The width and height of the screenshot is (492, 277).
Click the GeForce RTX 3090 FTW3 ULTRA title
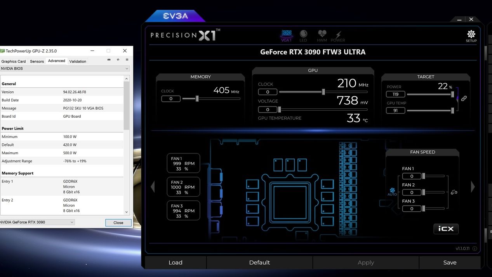click(x=313, y=52)
